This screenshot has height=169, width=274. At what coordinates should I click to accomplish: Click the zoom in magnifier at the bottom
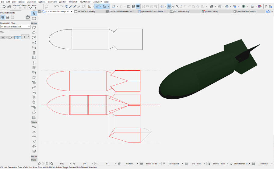pyautogui.click(x=47, y=164)
